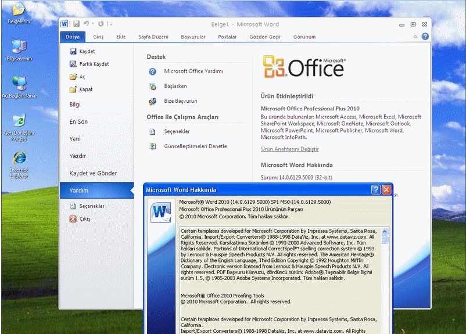This screenshot has width=466, height=334.
Task: Click the red Çıkış exit icon
Action: pyautogui.click(x=73, y=219)
